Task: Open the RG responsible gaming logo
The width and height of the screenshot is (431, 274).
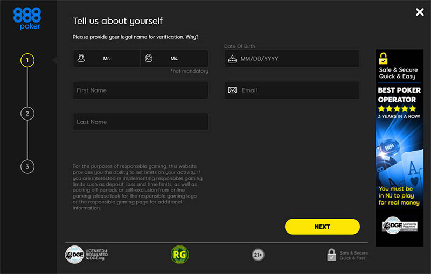Action: pos(179,255)
